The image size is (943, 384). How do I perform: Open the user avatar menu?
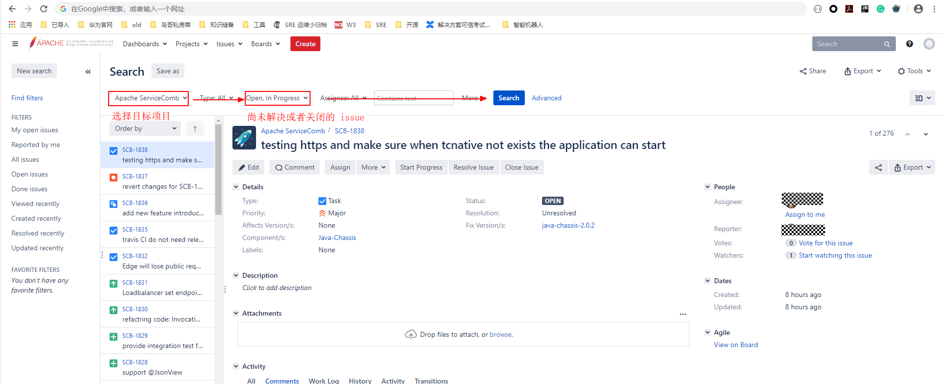click(x=929, y=44)
